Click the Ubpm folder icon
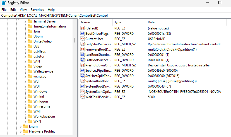Screen dimensions: 231x137 pyautogui.click(x=30, y=36)
